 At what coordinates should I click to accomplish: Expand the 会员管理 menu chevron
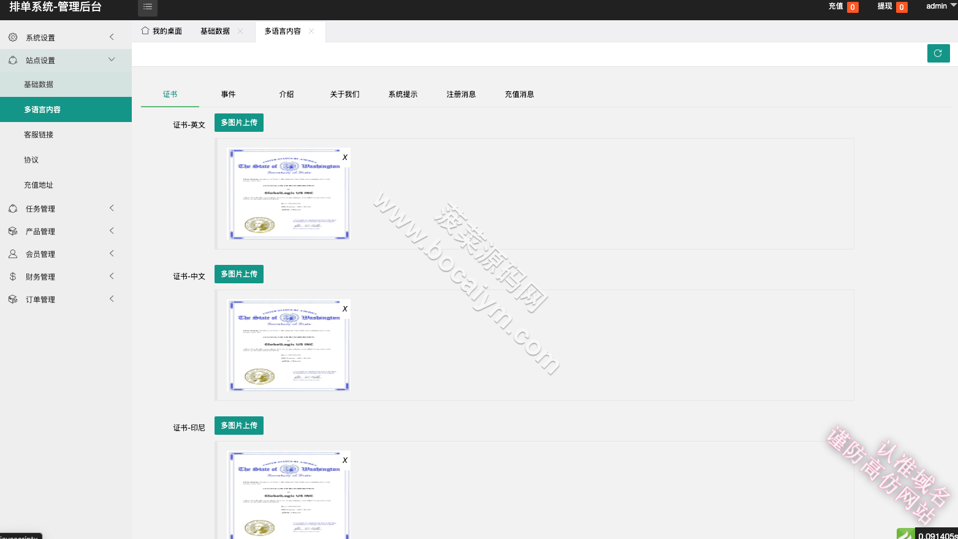click(112, 253)
